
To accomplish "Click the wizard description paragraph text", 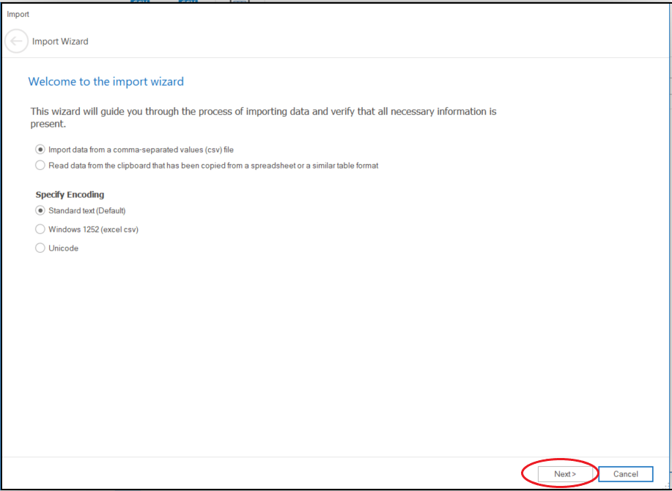I will (x=262, y=117).
